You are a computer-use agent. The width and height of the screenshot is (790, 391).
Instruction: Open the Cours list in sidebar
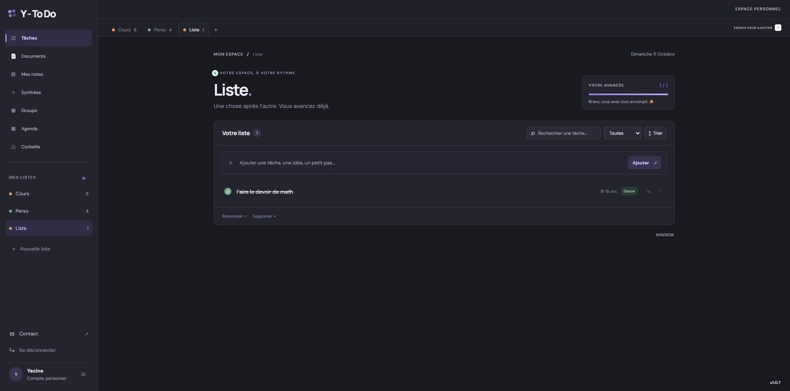pos(49,194)
